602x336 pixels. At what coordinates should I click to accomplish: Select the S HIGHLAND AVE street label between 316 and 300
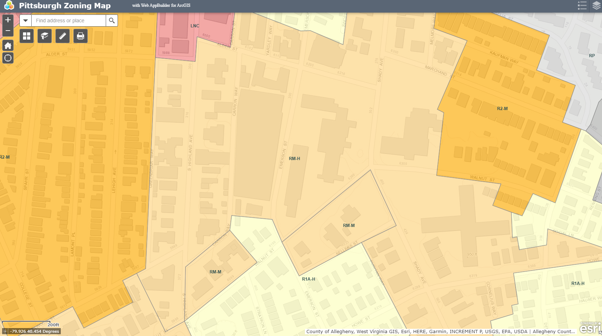point(190,153)
